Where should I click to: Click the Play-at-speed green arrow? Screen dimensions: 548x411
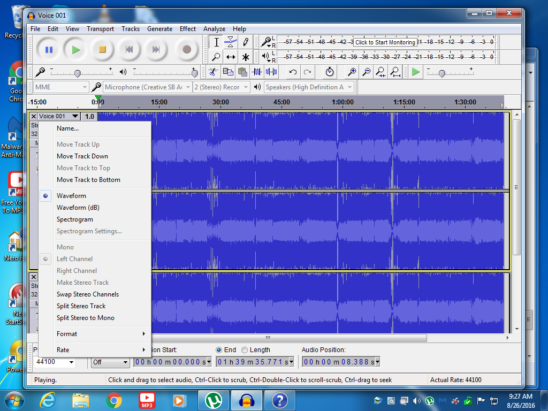point(415,72)
